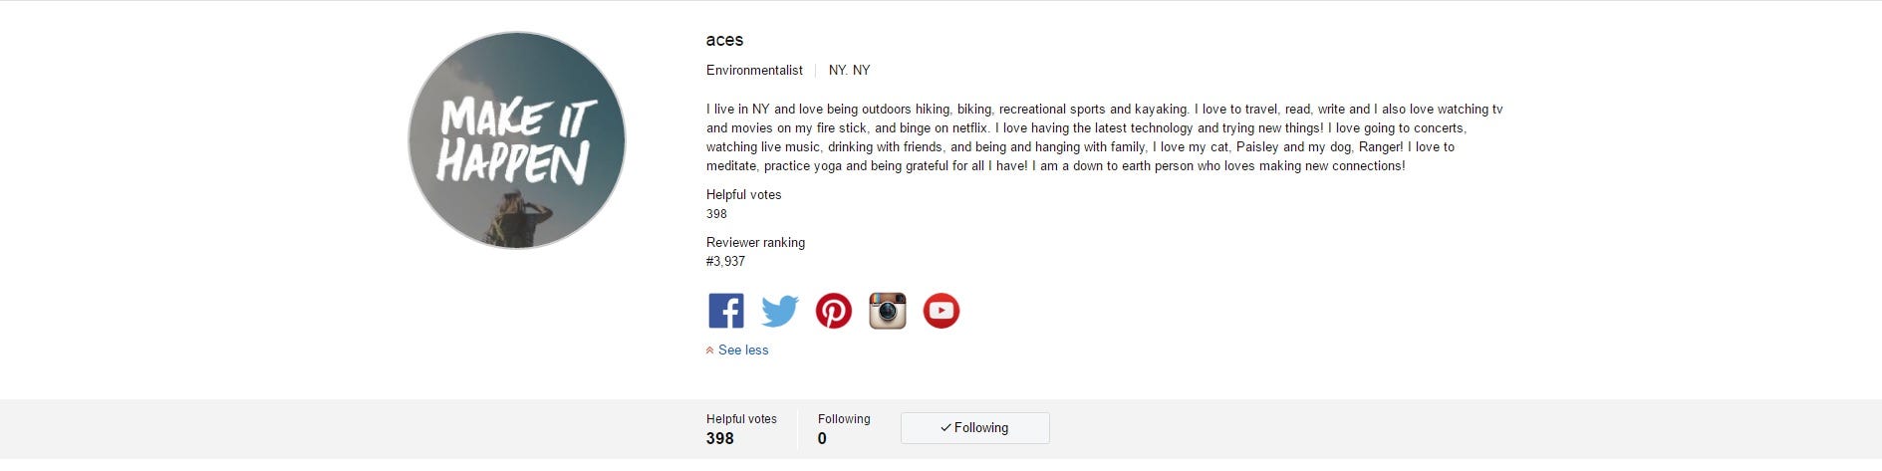
Task: Click the bold 398 in gray bar
Action: coord(720,438)
